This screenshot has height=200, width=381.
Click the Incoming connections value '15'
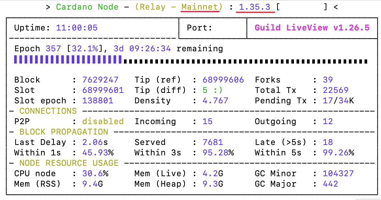208,121
